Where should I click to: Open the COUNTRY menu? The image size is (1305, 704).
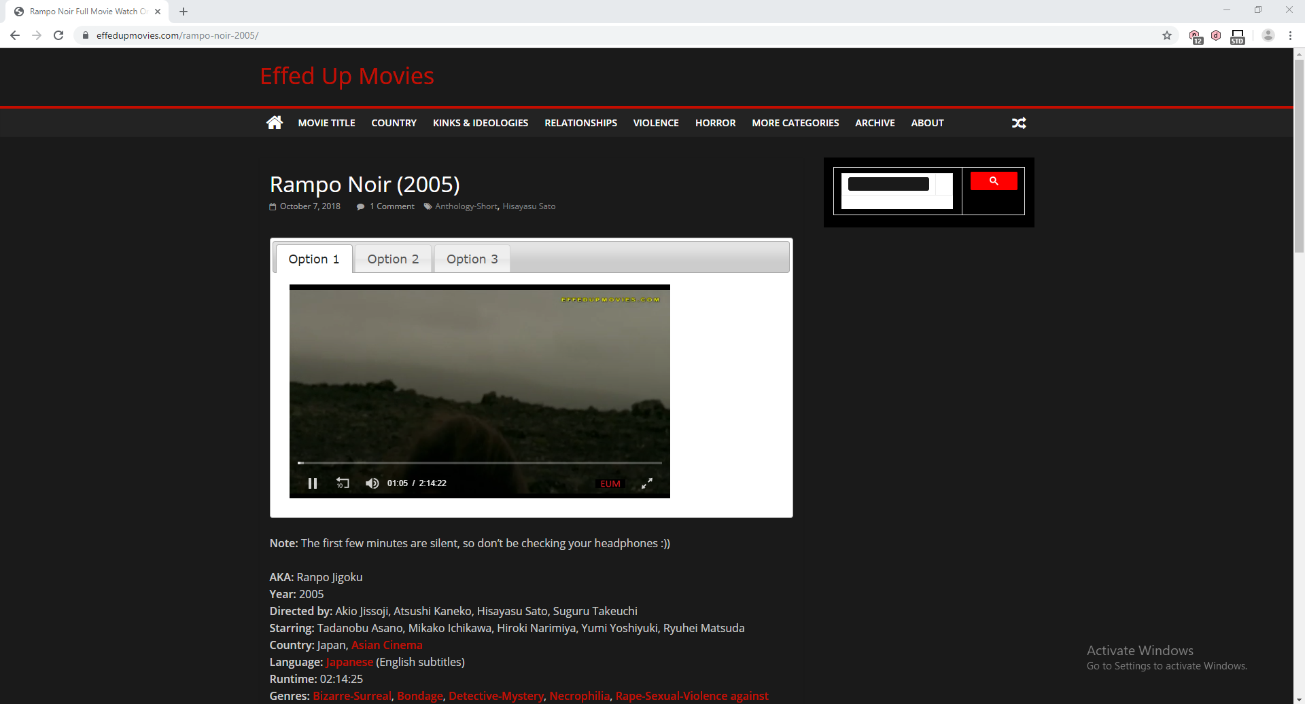click(x=394, y=123)
